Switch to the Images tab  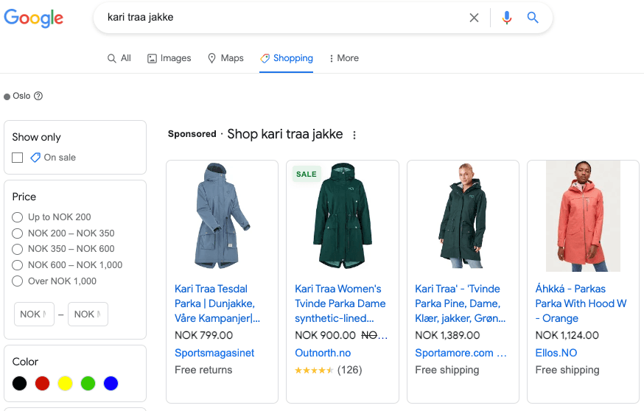coord(169,58)
